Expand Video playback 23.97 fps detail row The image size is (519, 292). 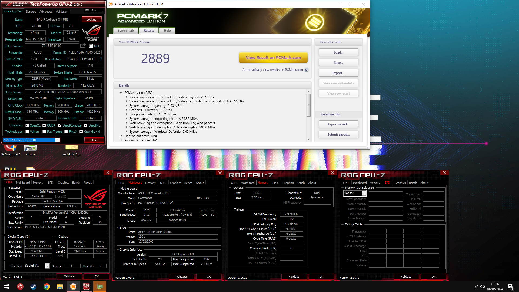pos(126,97)
